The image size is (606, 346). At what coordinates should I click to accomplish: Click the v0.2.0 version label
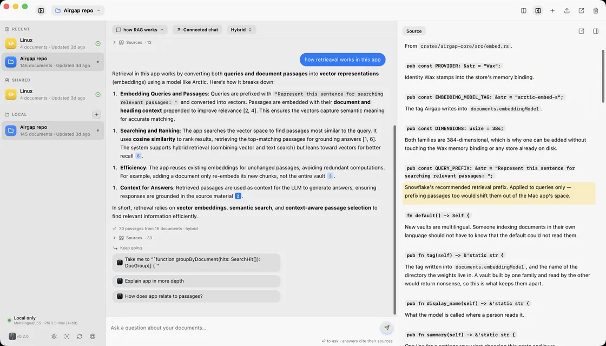click(x=22, y=336)
